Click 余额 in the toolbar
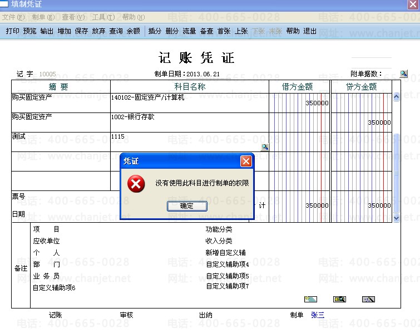420x333 pixels. (133, 31)
